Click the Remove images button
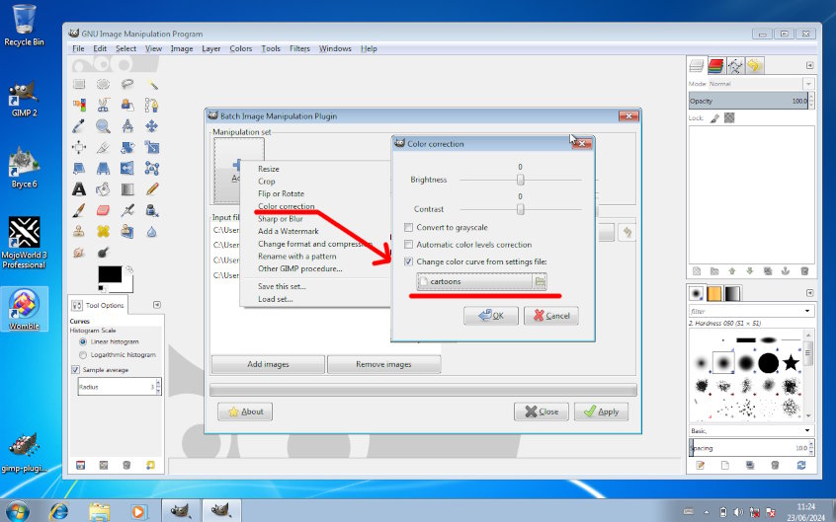The height and width of the screenshot is (522, 836). click(383, 364)
